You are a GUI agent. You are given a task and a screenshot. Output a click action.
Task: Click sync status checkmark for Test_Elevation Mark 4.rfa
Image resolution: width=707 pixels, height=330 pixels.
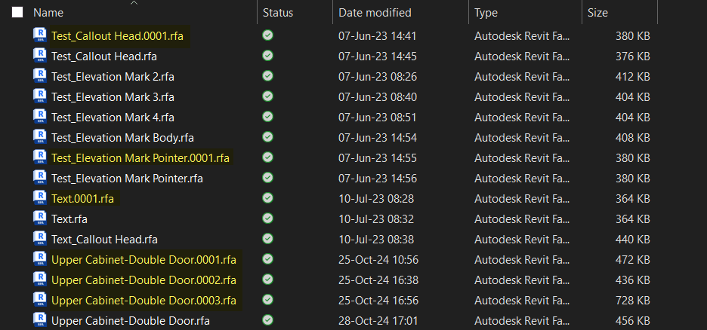pyautogui.click(x=268, y=117)
